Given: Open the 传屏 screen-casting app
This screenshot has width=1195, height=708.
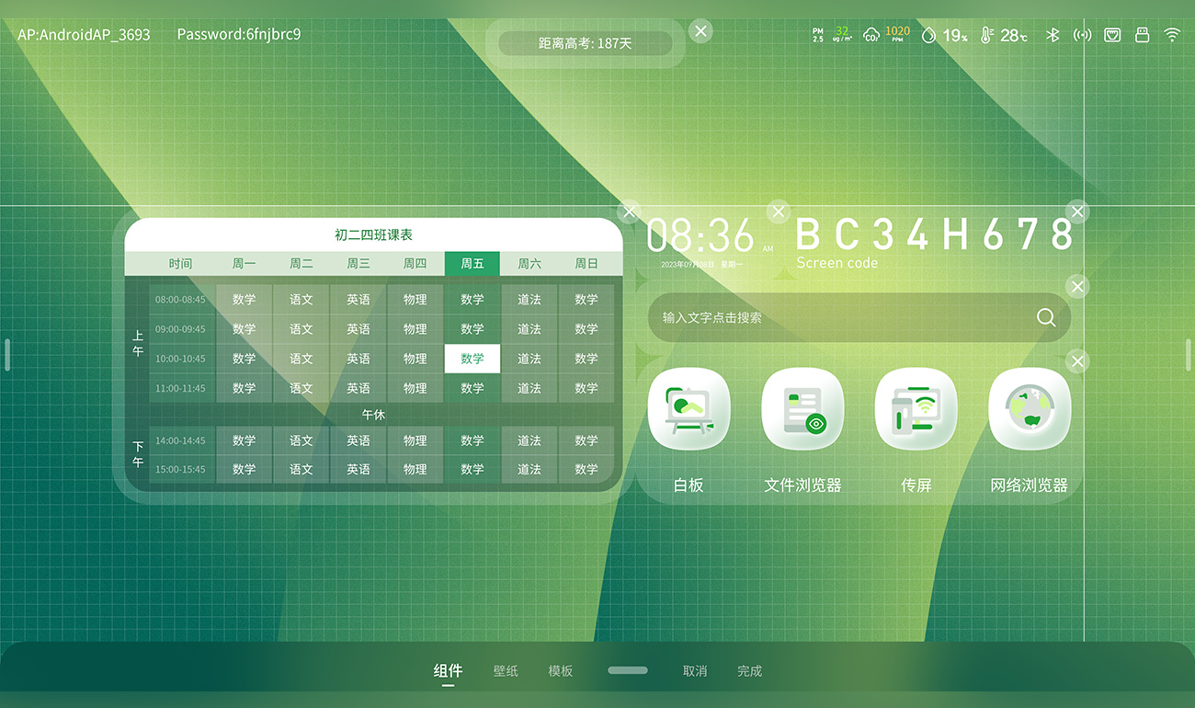Looking at the screenshot, I should pyautogui.click(x=916, y=409).
